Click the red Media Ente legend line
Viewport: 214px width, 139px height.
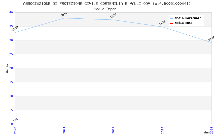click(x=171, y=23)
